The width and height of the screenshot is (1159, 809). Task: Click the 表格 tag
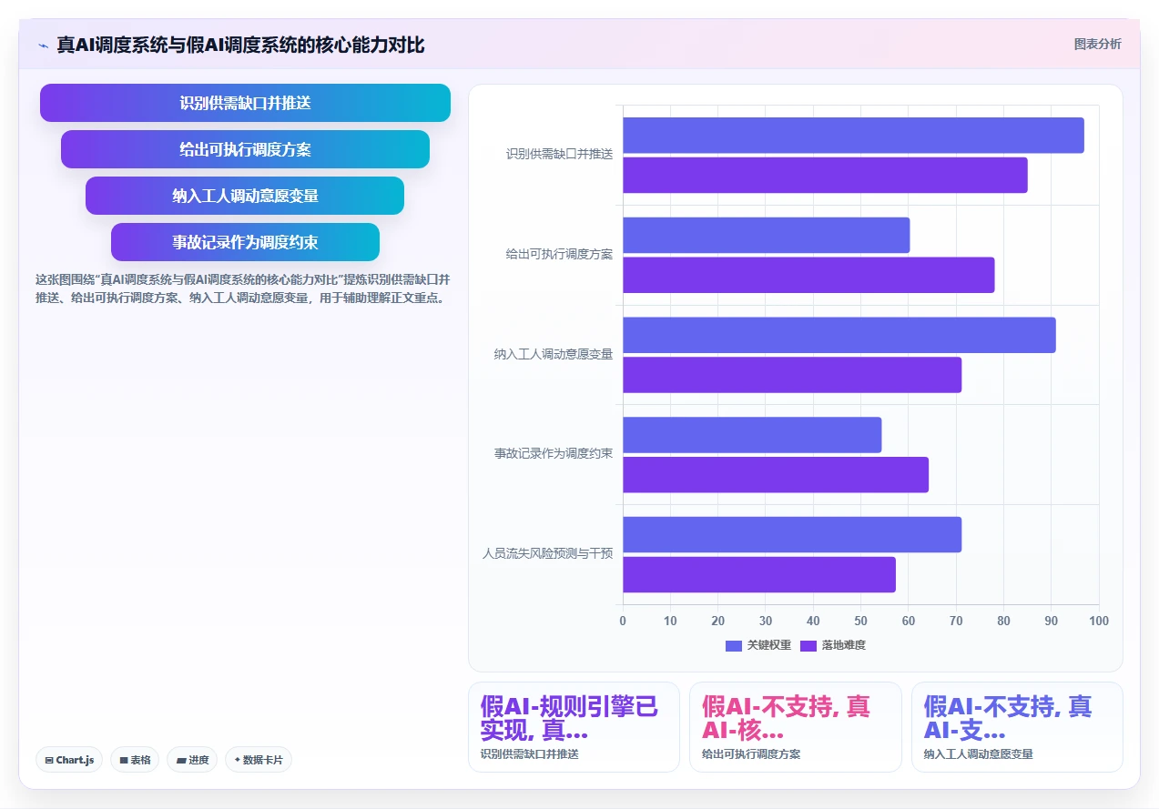click(x=135, y=760)
